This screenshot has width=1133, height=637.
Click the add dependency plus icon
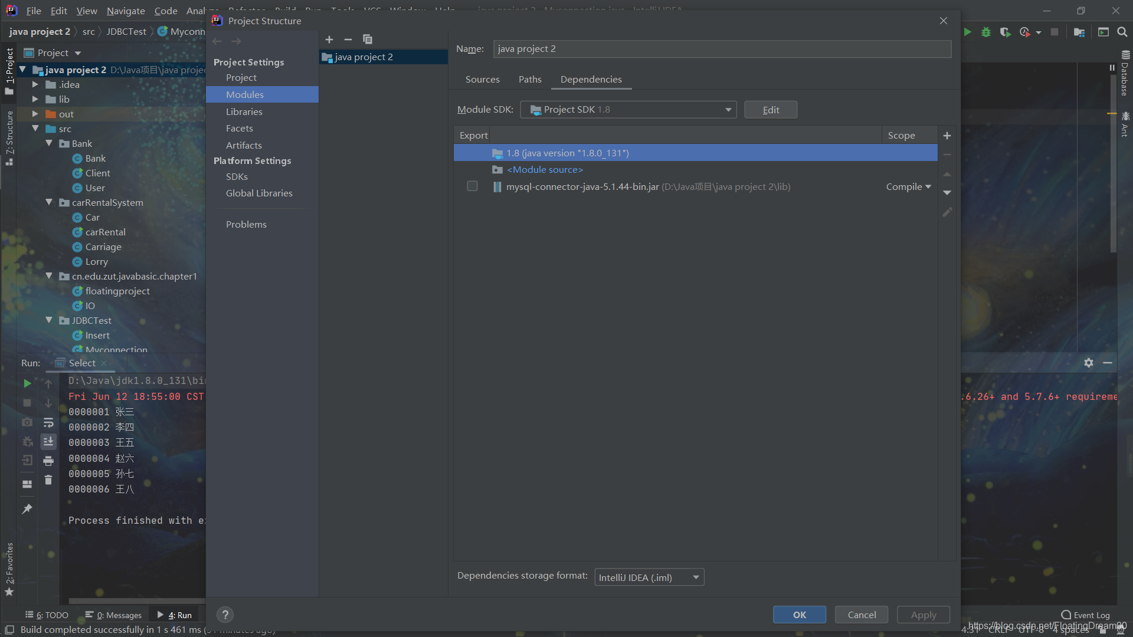coord(947,136)
